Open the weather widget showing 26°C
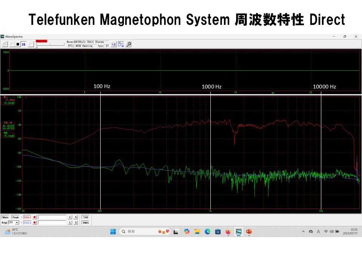The height and width of the screenshot is (271, 362). pyautogui.click(x=16, y=231)
